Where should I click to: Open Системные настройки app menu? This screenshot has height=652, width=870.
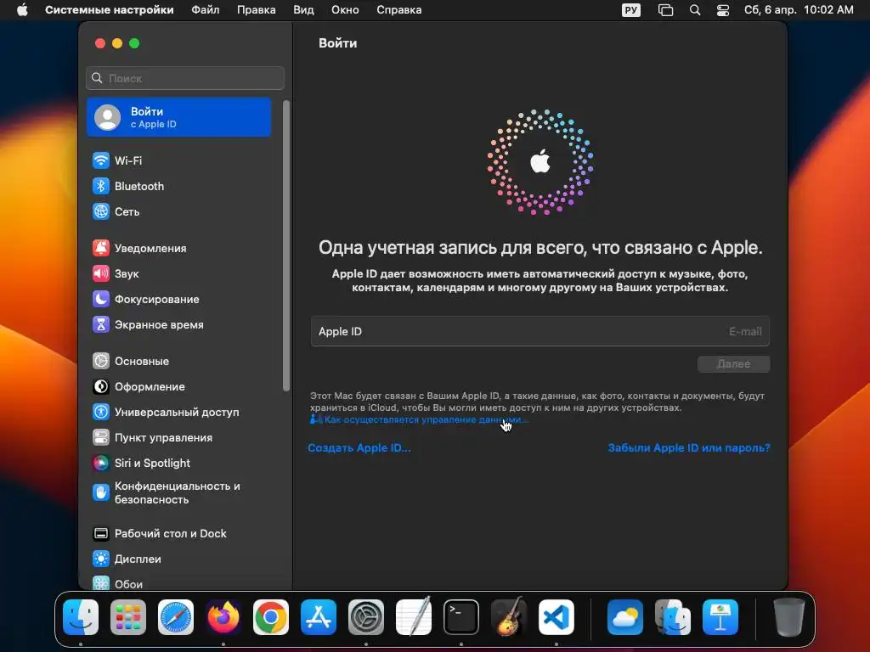tap(110, 10)
